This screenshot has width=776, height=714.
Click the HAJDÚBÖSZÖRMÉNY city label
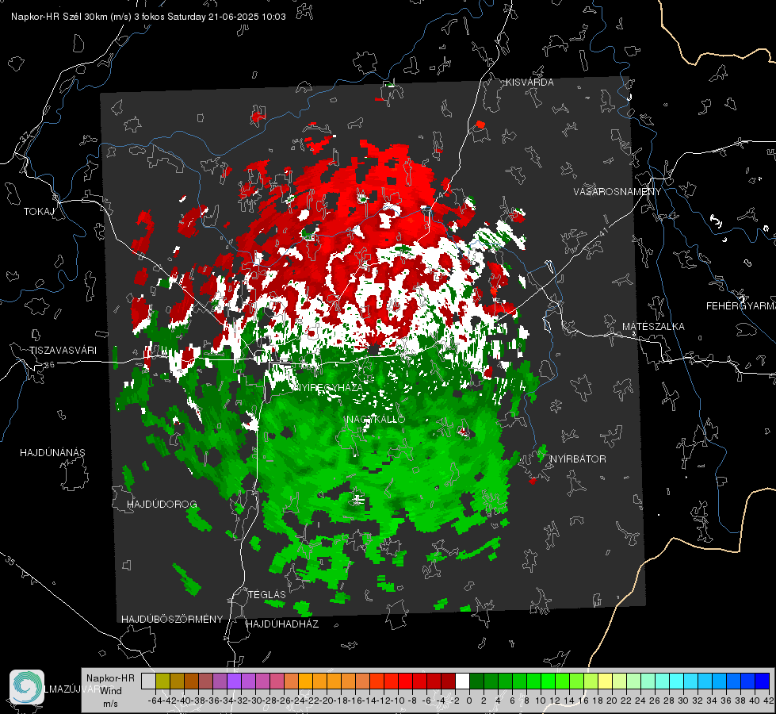click(172, 619)
